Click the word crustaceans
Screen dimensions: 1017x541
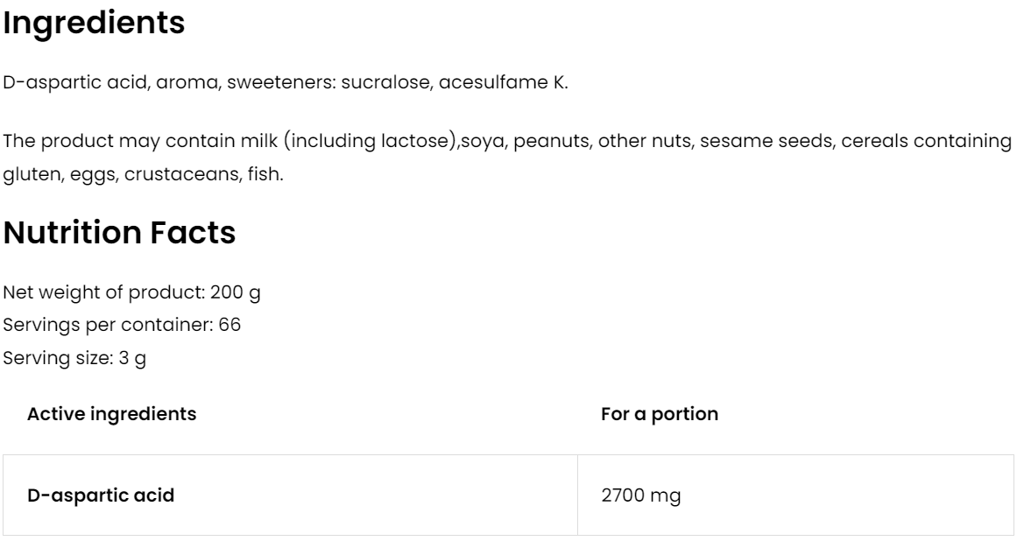click(x=167, y=172)
